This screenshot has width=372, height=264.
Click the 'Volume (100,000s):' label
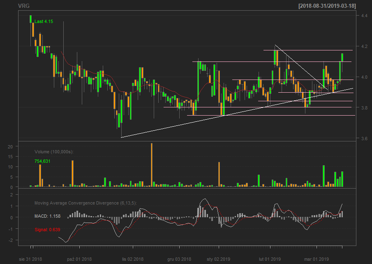[x=54, y=152]
